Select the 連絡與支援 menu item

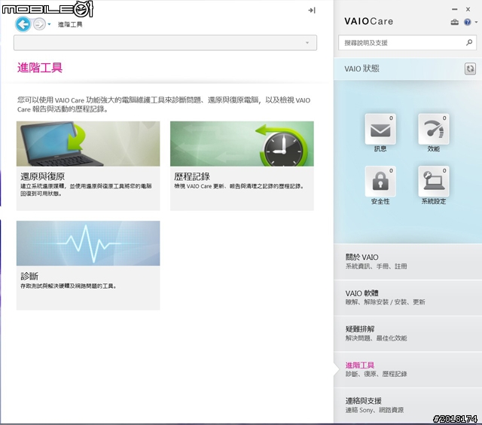407,405
